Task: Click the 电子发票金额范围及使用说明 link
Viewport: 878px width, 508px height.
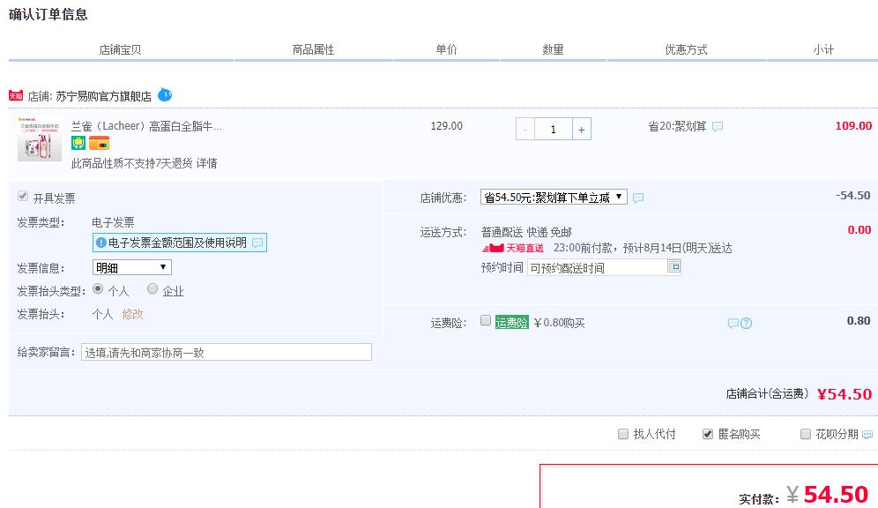Action: tap(177, 243)
